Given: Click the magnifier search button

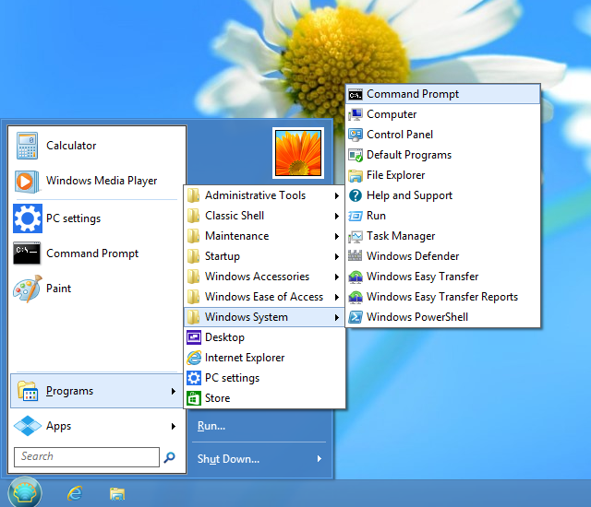Looking at the screenshot, I should click(170, 457).
